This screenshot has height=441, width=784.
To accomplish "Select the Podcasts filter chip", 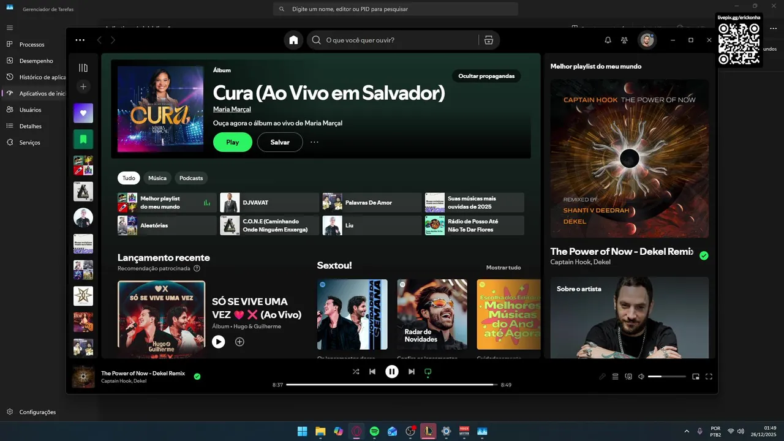I will (191, 178).
